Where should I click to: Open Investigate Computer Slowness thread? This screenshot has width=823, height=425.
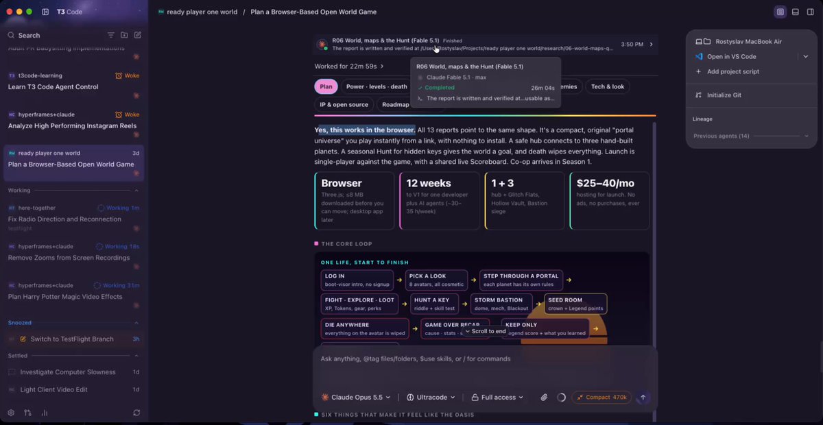pyautogui.click(x=73, y=372)
